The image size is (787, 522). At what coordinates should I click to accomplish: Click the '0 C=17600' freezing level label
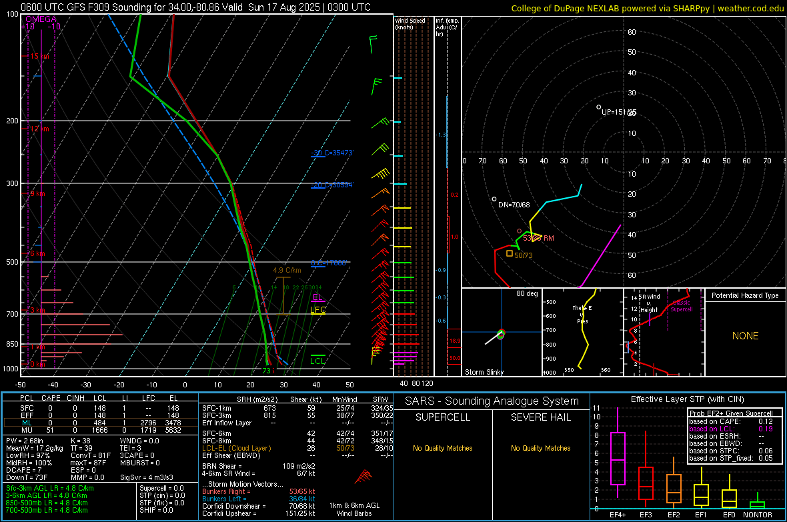329,263
